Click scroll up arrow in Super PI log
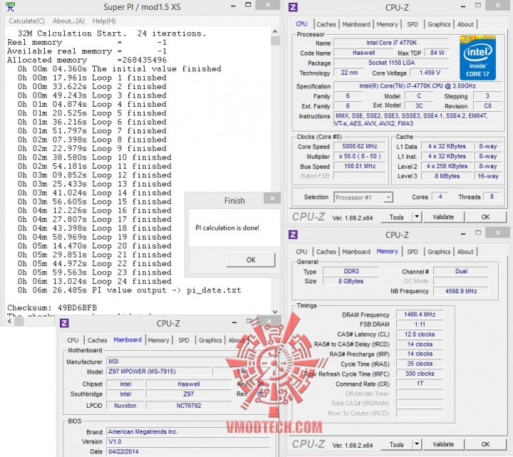Image resolution: width=513 pixels, height=457 pixels. click(275, 32)
